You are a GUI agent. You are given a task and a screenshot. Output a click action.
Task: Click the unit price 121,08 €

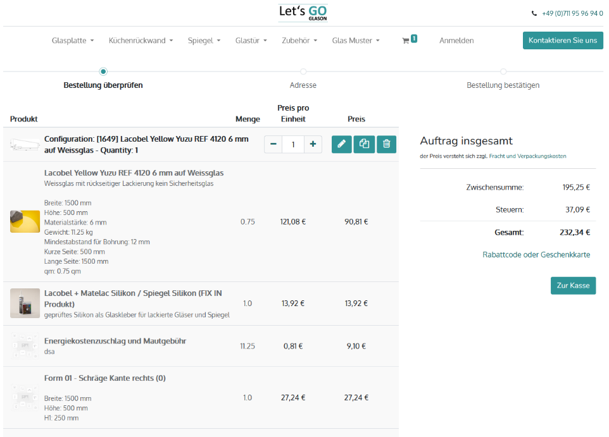click(293, 221)
